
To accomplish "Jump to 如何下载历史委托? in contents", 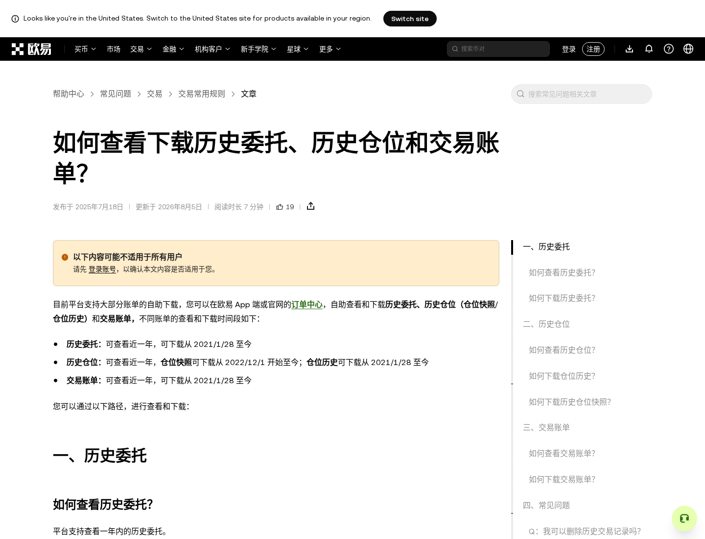I will pyautogui.click(x=562, y=298).
